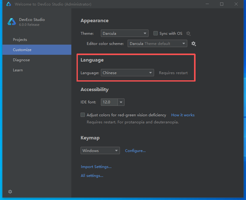
Task: Open the editor color scheme gear menu
Action: [193, 44]
